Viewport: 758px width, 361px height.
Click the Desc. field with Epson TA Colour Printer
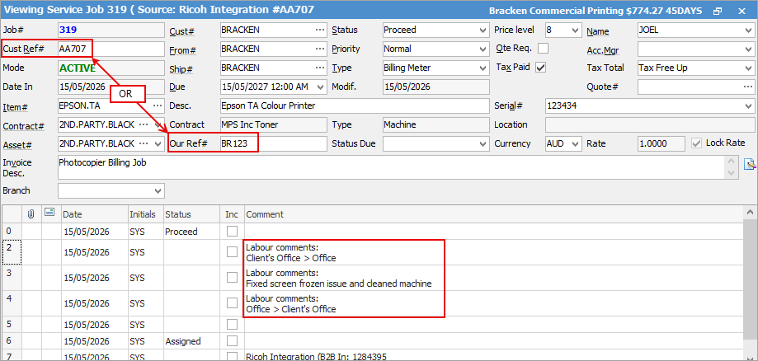click(x=355, y=105)
